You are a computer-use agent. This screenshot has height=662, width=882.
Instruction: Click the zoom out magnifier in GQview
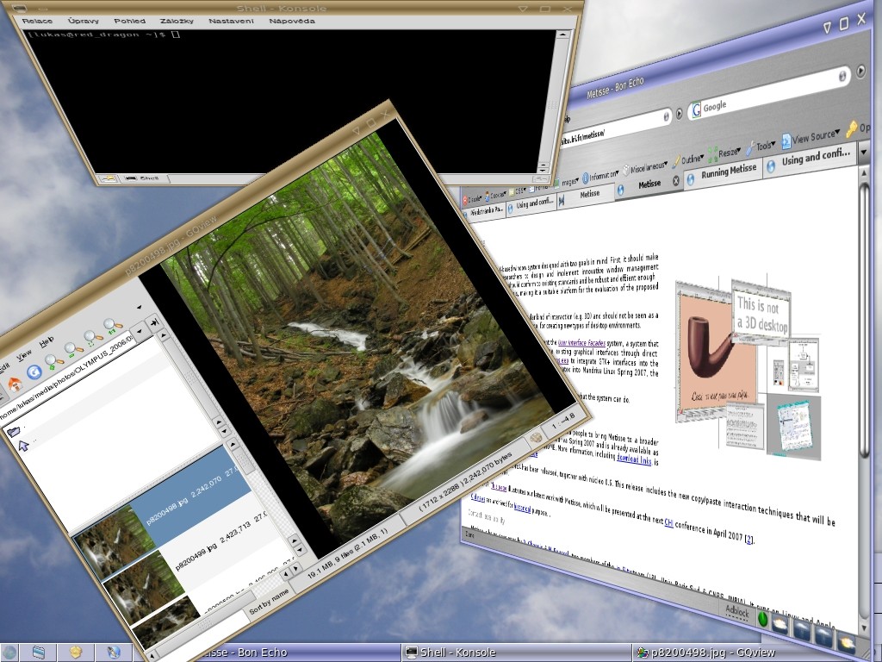[x=74, y=350]
